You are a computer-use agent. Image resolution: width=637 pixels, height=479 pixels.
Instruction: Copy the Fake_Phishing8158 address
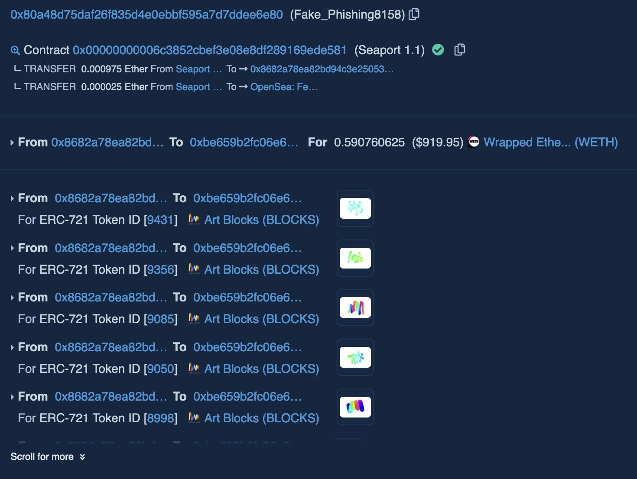(x=414, y=14)
